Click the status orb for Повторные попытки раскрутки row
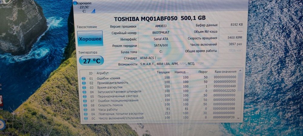 pos(85,114)
